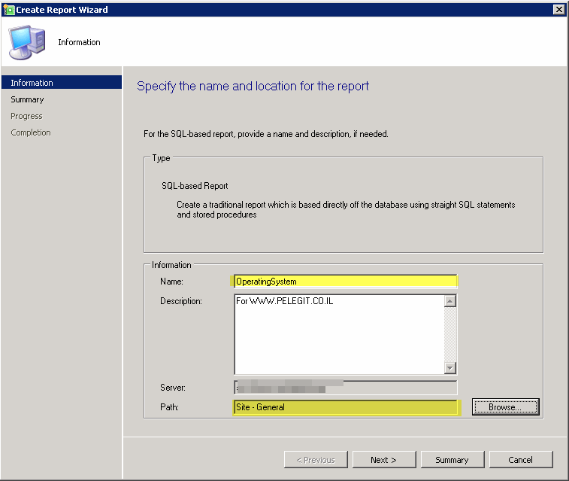Image resolution: width=569 pixels, height=481 pixels.
Task: Select the Progress step in the sidebar
Action: click(x=26, y=116)
